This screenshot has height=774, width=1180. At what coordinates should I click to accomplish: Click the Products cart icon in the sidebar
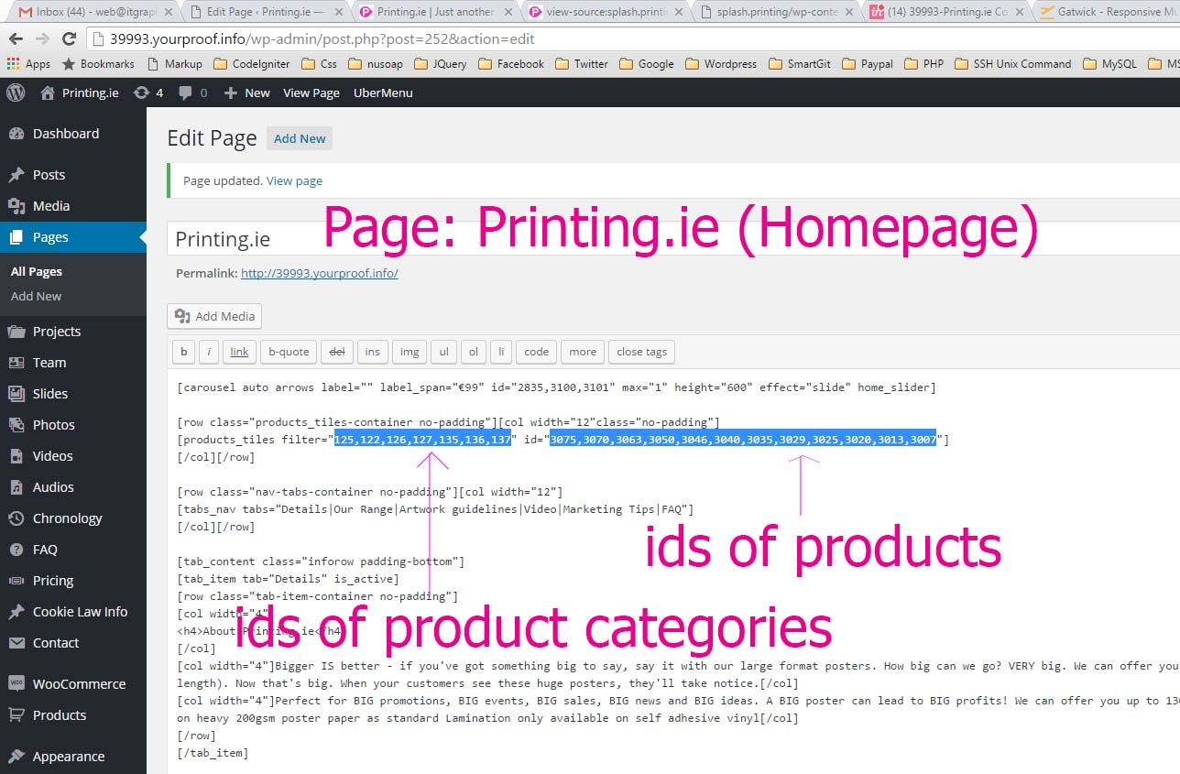click(x=16, y=715)
